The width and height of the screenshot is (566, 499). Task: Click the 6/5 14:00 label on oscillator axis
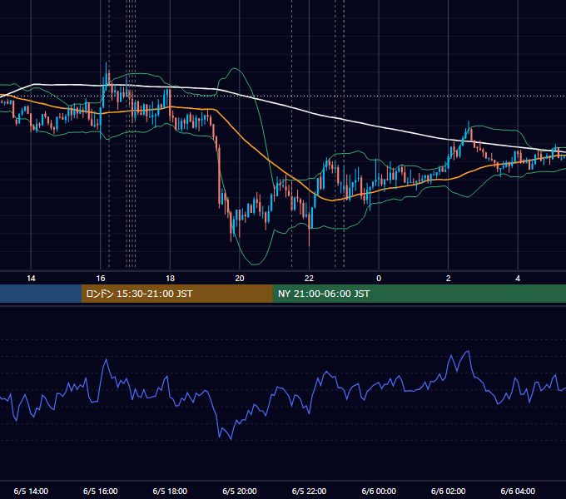pyautogui.click(x=31, y=492)
